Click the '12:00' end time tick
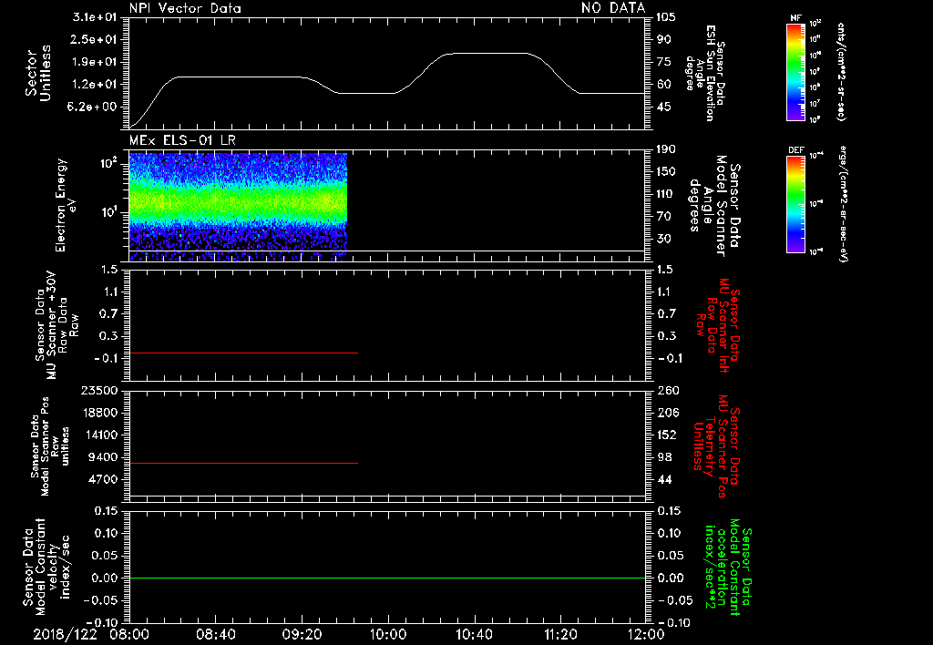933x645 pixels. coord(646,634)
